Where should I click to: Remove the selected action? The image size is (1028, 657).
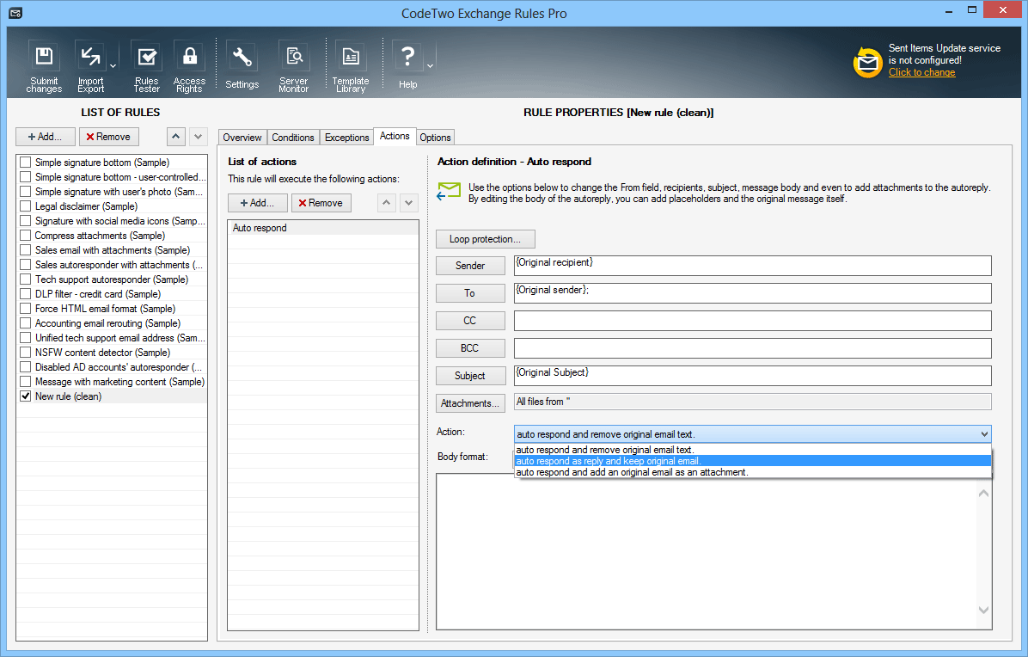(321, 203)
